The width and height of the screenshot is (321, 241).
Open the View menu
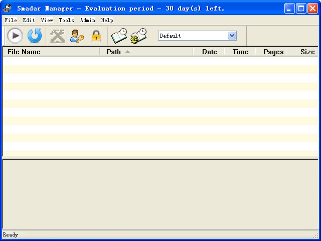(x=47, y=20)
